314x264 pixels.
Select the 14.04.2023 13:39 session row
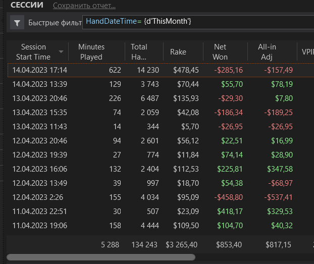[x=161, y=84]
